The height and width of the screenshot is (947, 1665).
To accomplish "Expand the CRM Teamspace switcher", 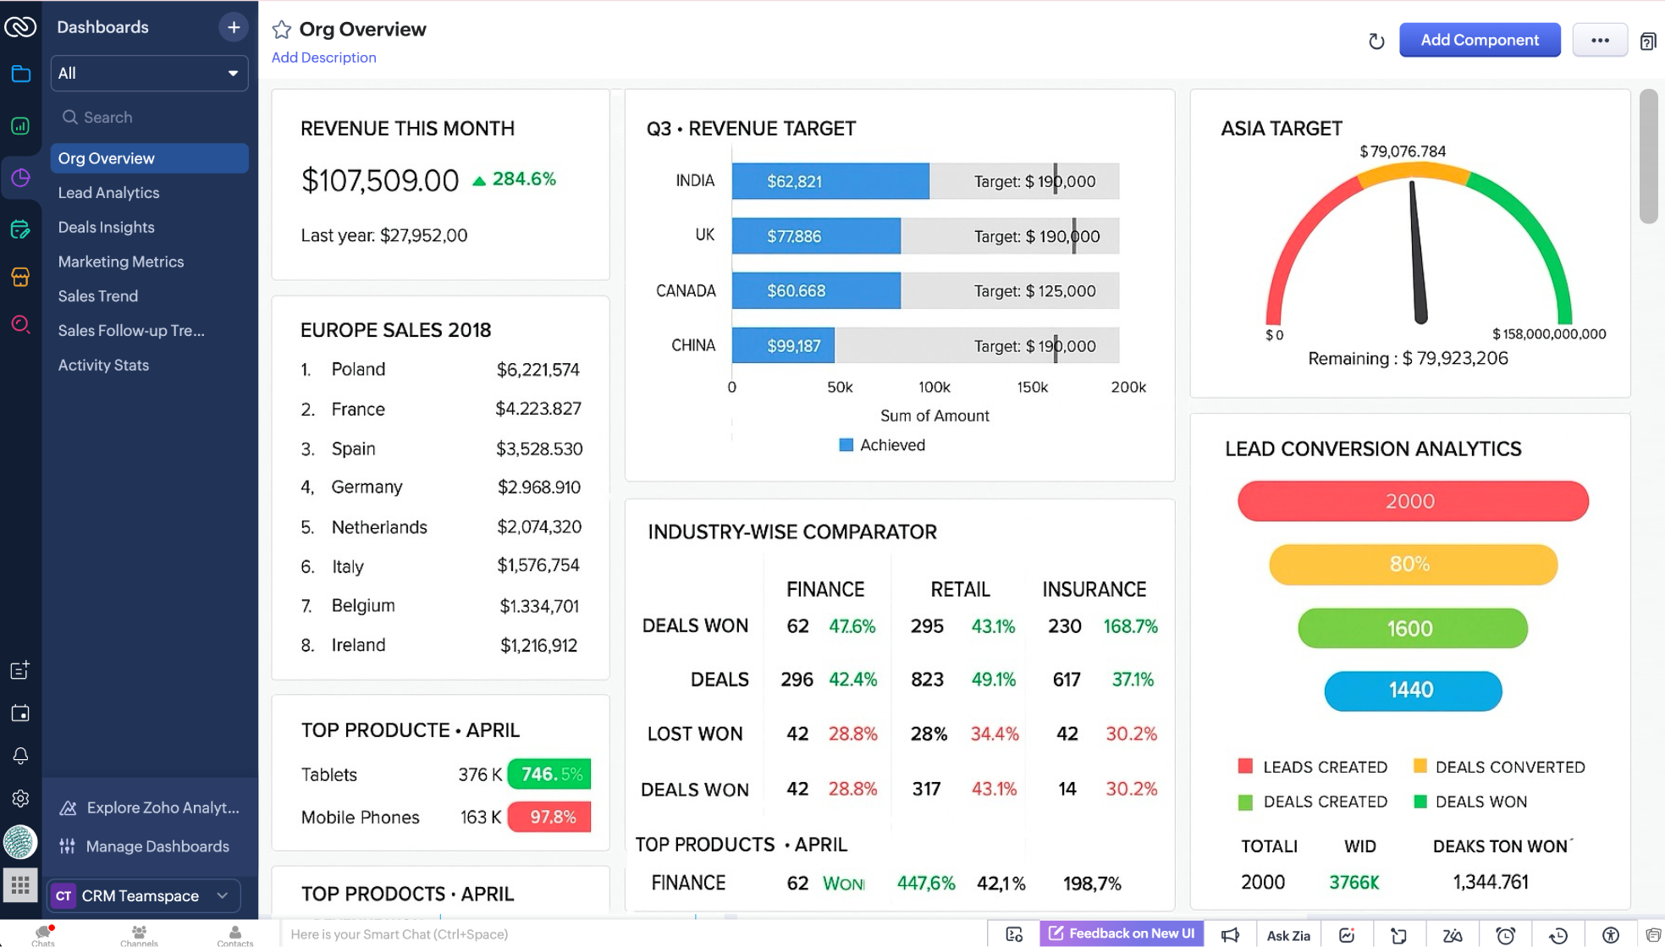I will pos(144,895).
